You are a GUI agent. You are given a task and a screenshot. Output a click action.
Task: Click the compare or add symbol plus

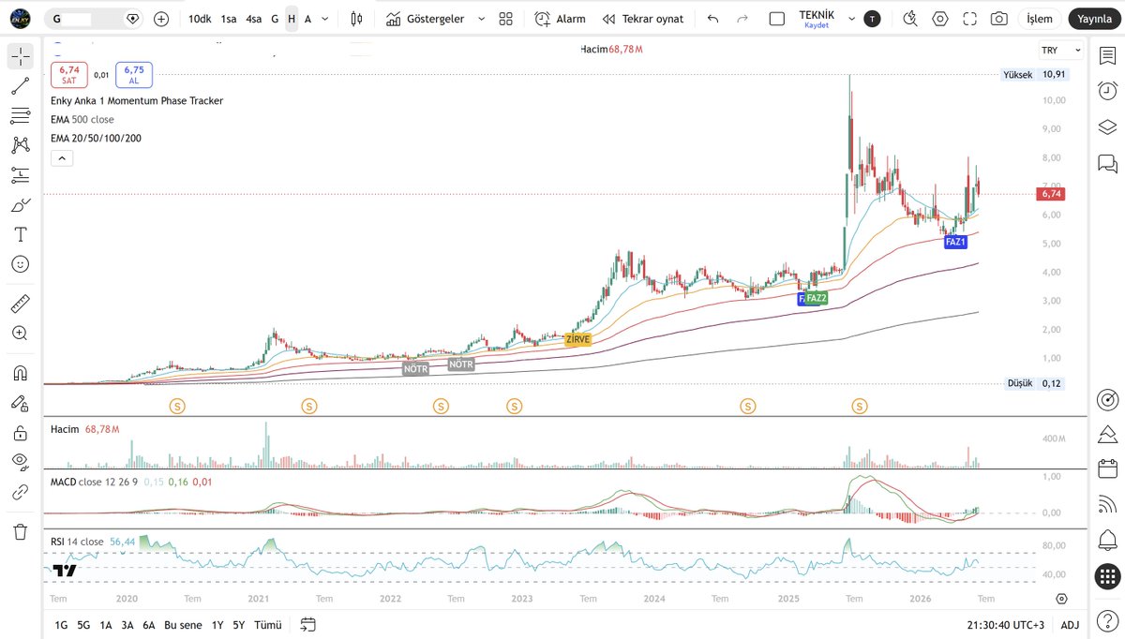point(161,19)
